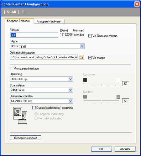Open the destination folder browse icon
Viewport: 141px width, 156px height.
(x=81, y=57)
